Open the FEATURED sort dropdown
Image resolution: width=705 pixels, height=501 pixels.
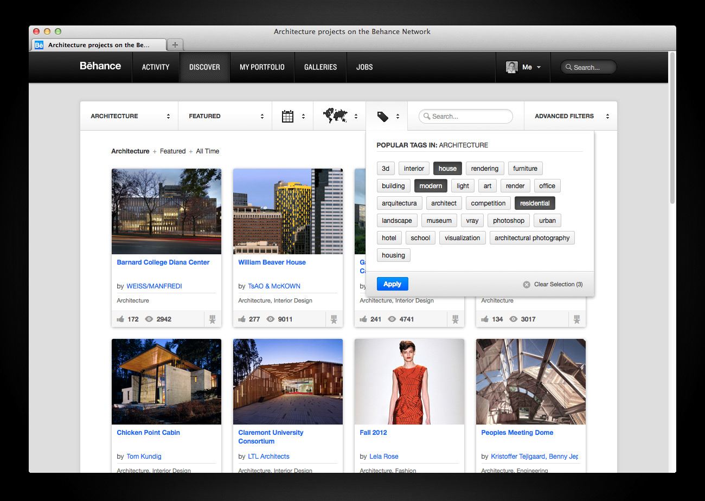click(x=225, y=116)
